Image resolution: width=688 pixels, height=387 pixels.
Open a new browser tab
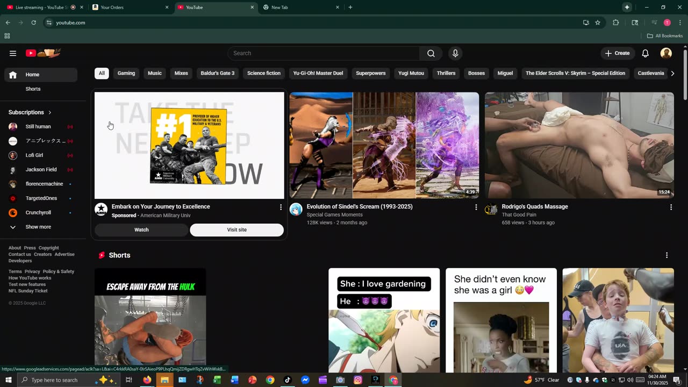(x=350, y=8)
